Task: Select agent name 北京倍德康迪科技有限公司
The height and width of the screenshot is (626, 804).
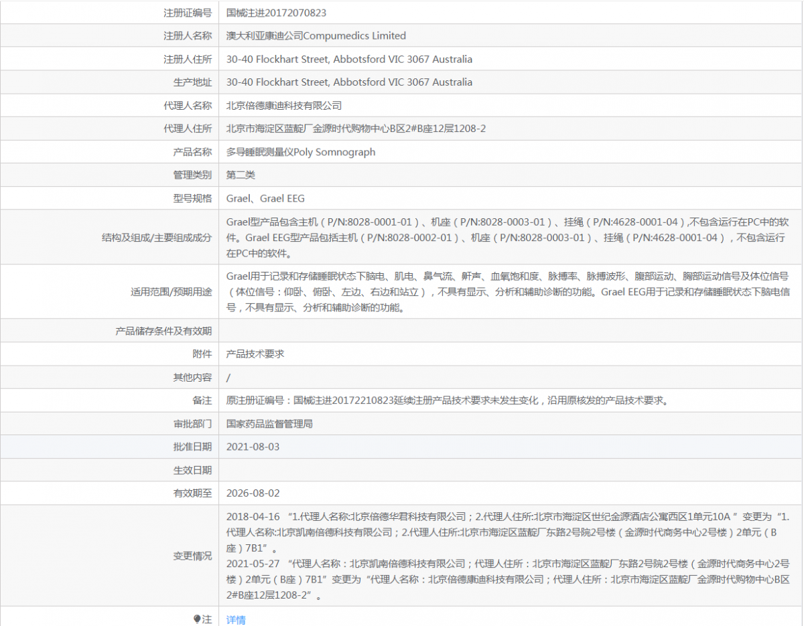Action: [284, 105]
